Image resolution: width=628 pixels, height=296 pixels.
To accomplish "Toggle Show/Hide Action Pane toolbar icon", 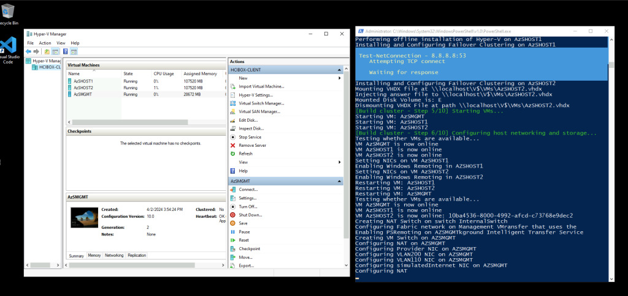I will coord(74,51).
